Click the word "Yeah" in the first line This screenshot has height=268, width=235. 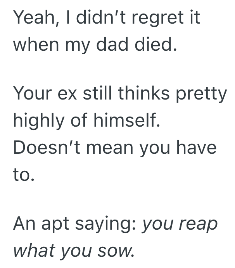point(32,17)
